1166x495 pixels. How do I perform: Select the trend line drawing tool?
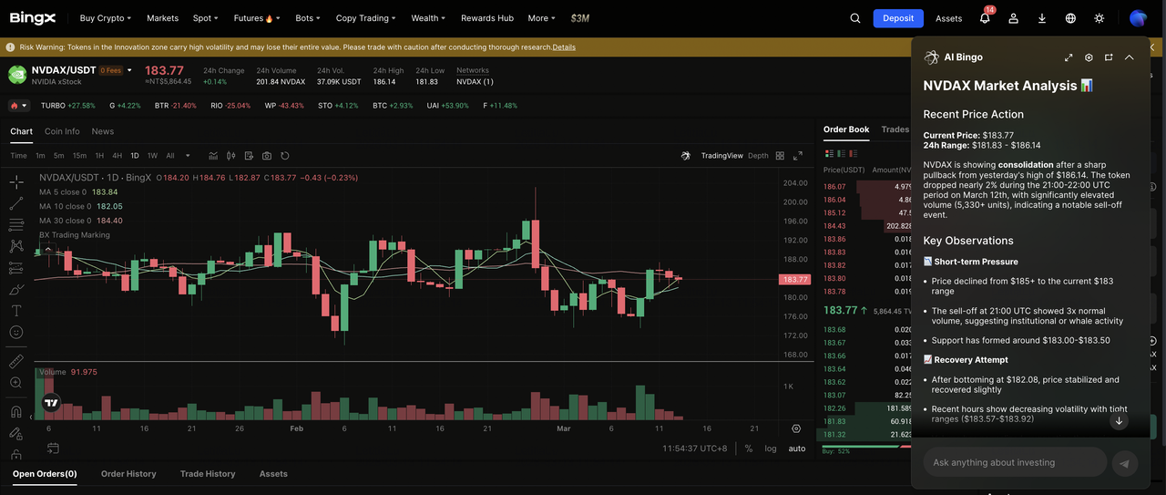click(16, 203)
